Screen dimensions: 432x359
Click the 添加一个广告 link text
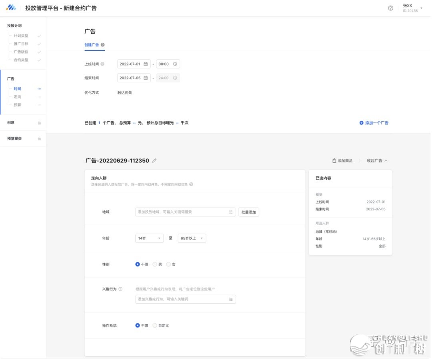(x=377, y=123)
